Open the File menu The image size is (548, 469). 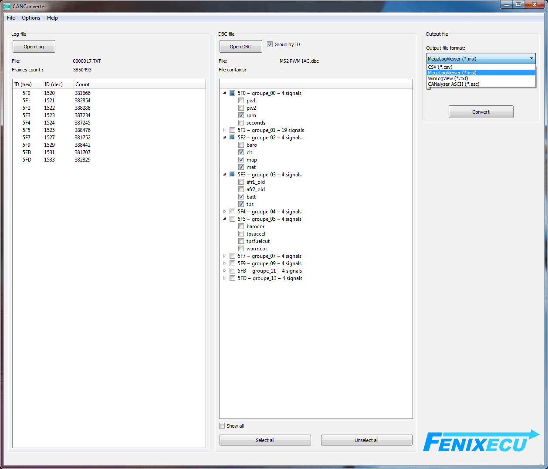(11, 18)
